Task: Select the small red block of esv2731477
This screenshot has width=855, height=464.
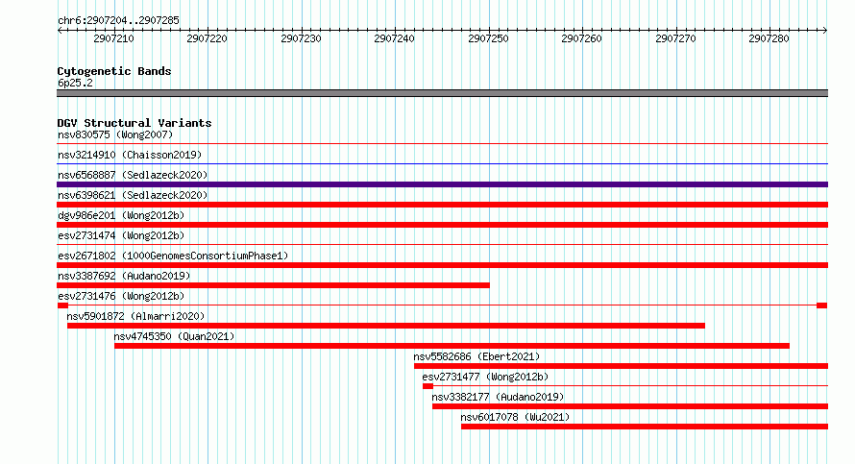Action: coord(427,386)
